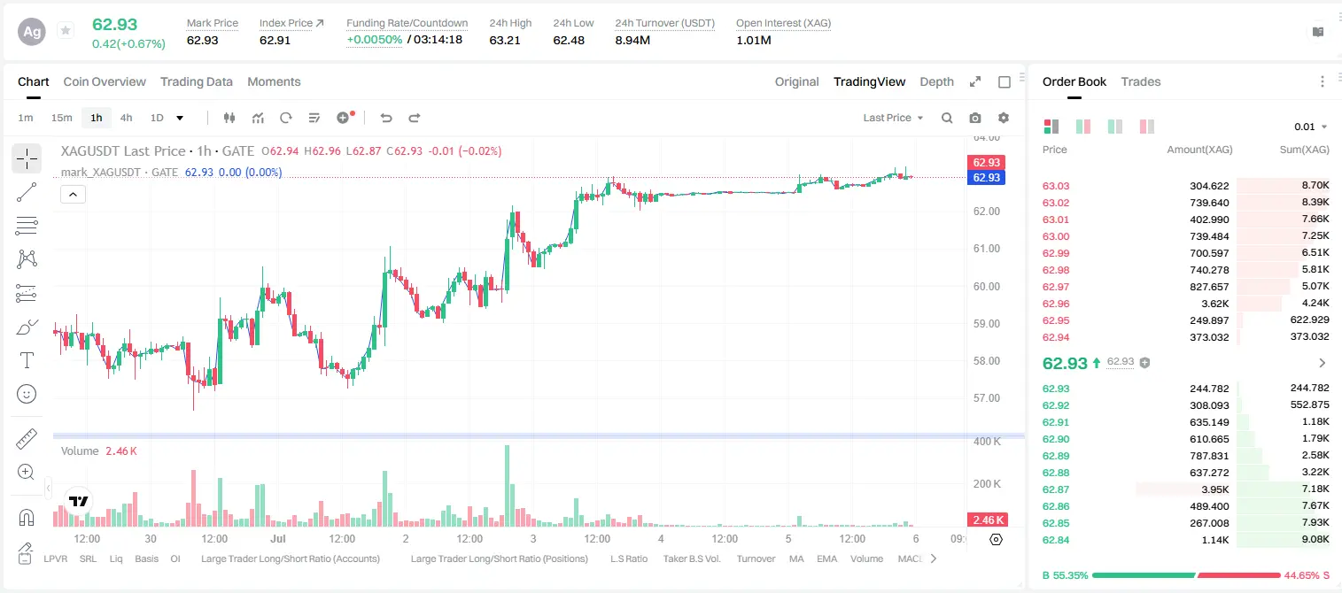Open chart settings gear icon
Viewport: 1342px width, 593px height.
tap(1004, 118)
